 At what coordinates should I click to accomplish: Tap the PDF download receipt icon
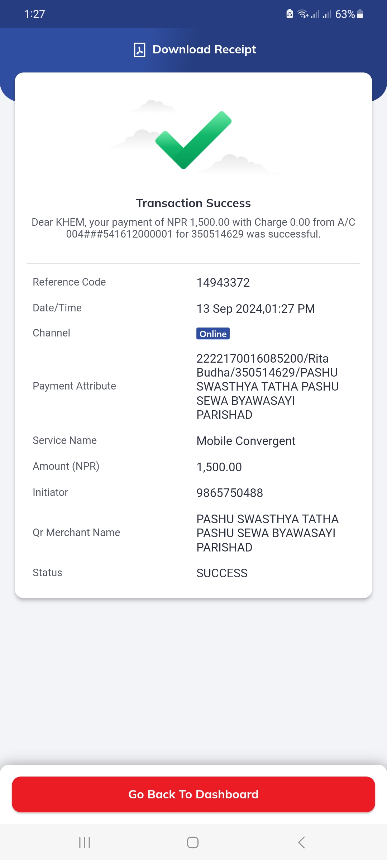pyautogui.click(x=139, y=50)
